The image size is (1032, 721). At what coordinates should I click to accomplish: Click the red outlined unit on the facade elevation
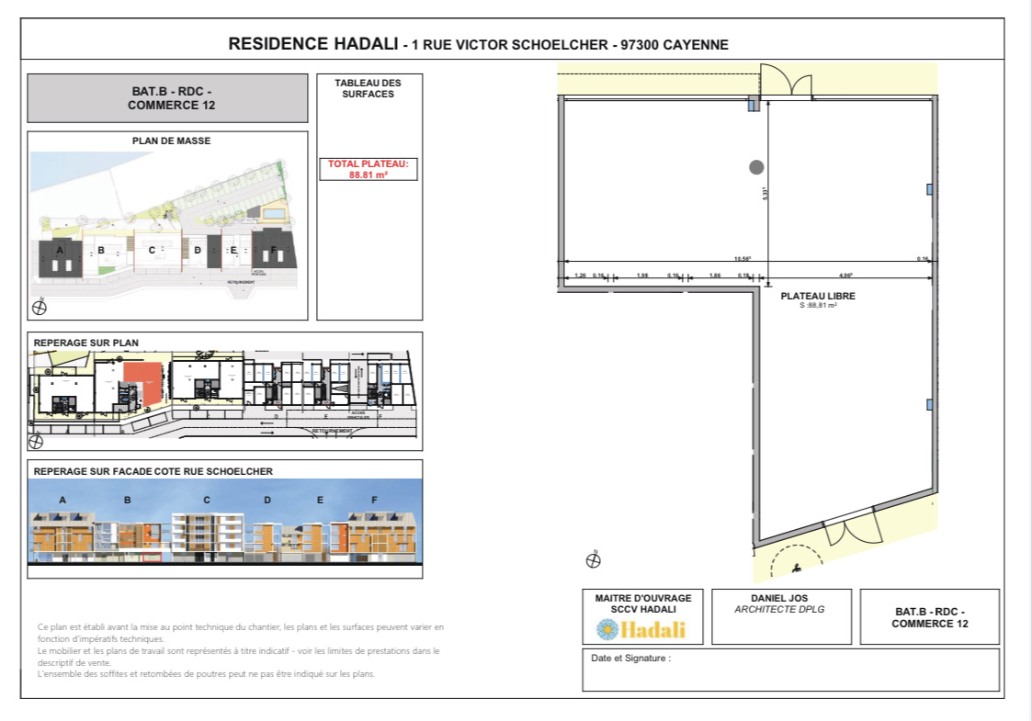(x=152, y=558)
